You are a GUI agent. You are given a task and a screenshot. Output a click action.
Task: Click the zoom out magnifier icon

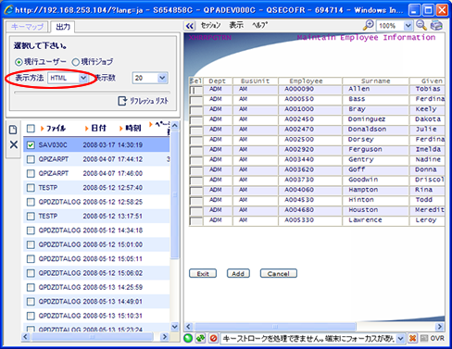click(x=421, y=25)
